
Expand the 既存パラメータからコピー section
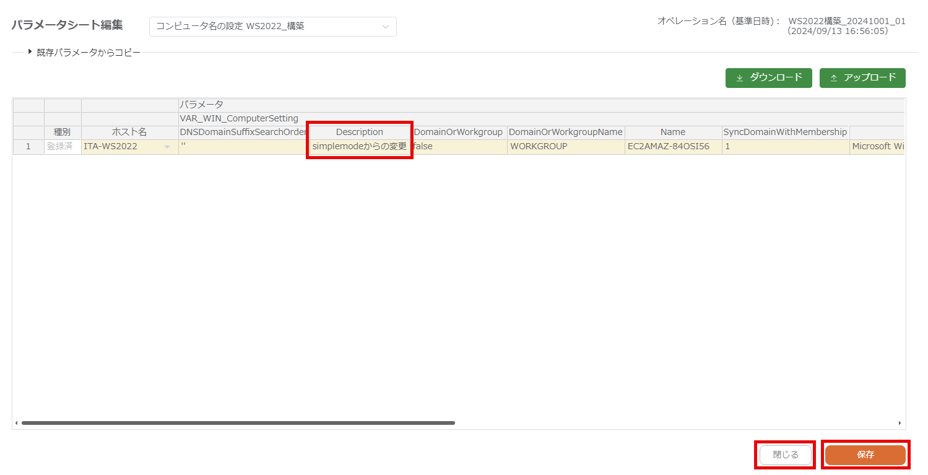click(x=30, y=52)
